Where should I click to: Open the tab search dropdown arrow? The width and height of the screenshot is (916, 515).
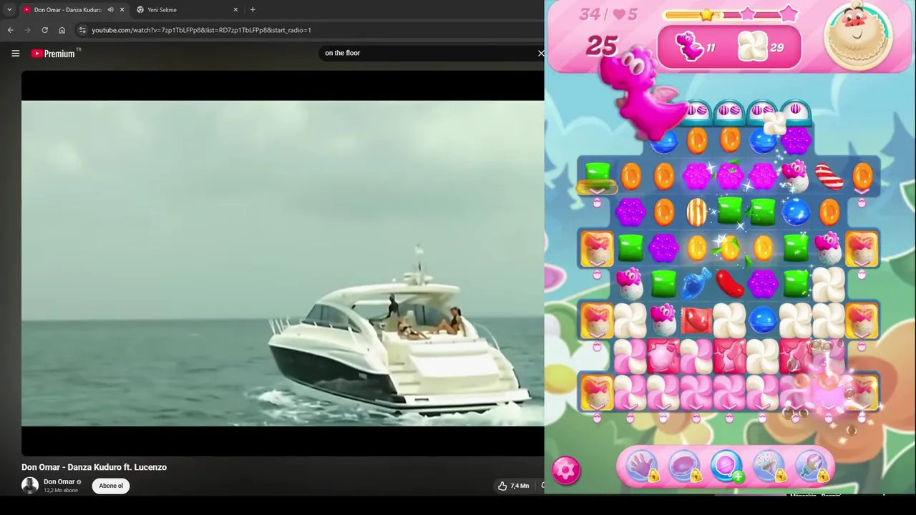coord(9,9)
